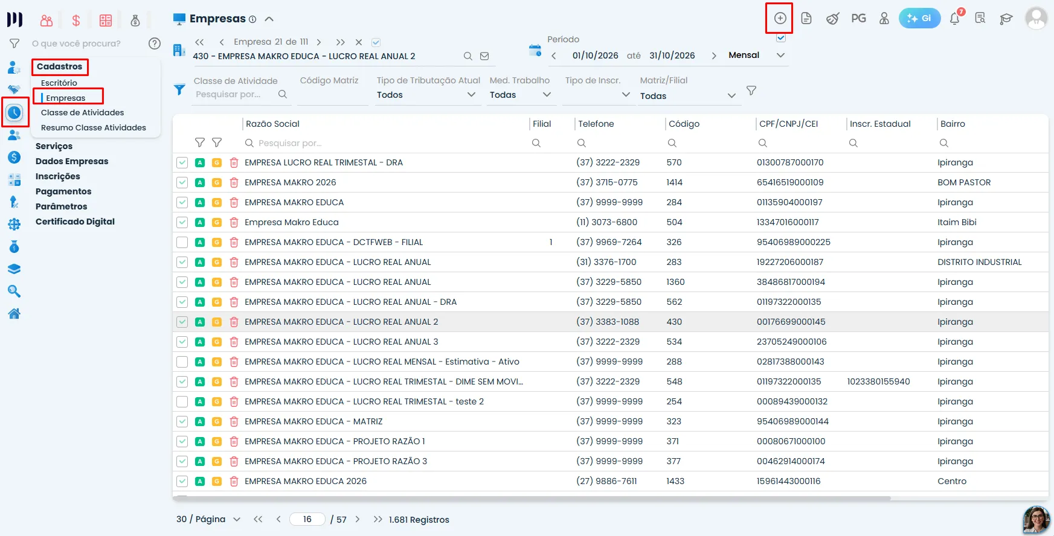Toggle checkbox next to company navigation X

click(x=376, y=42)
